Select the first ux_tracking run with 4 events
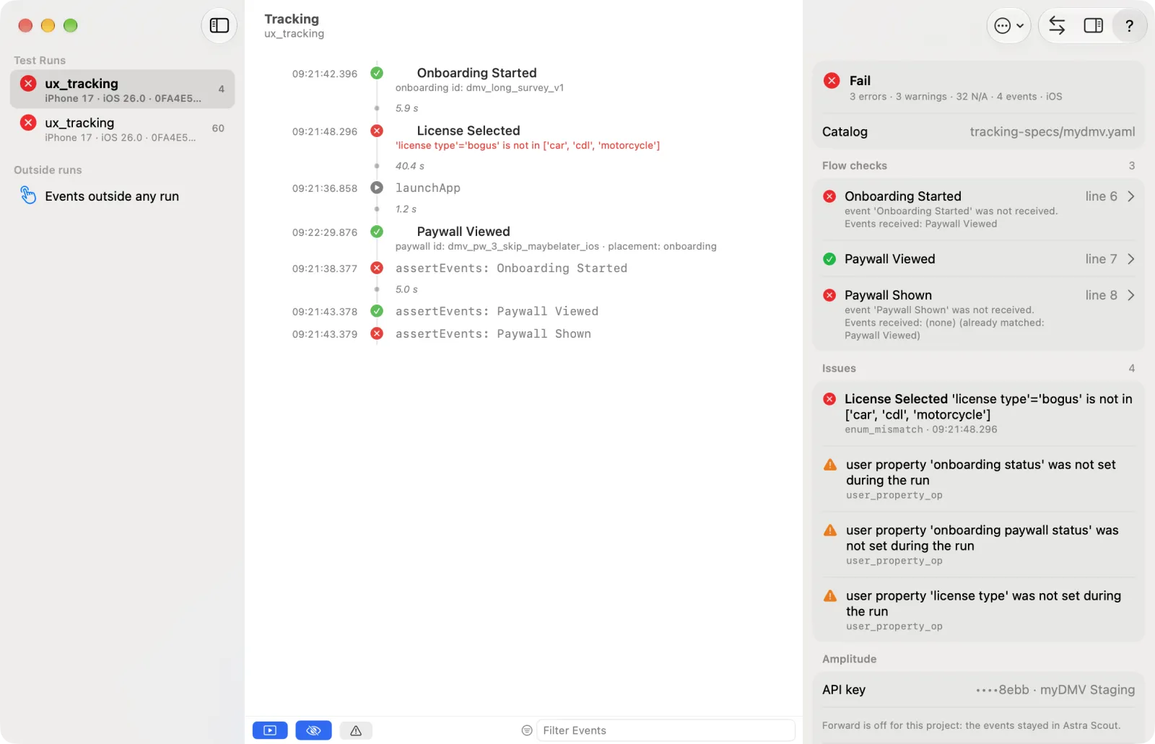The image size is (1155, 744). click(x=122, y=89)
